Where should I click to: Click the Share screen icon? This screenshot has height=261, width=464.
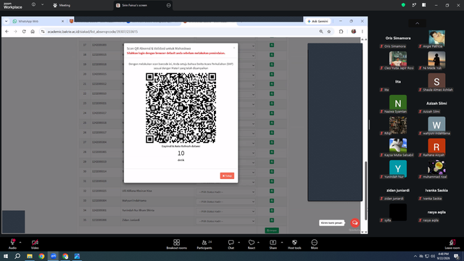click(x=273, y=242)
